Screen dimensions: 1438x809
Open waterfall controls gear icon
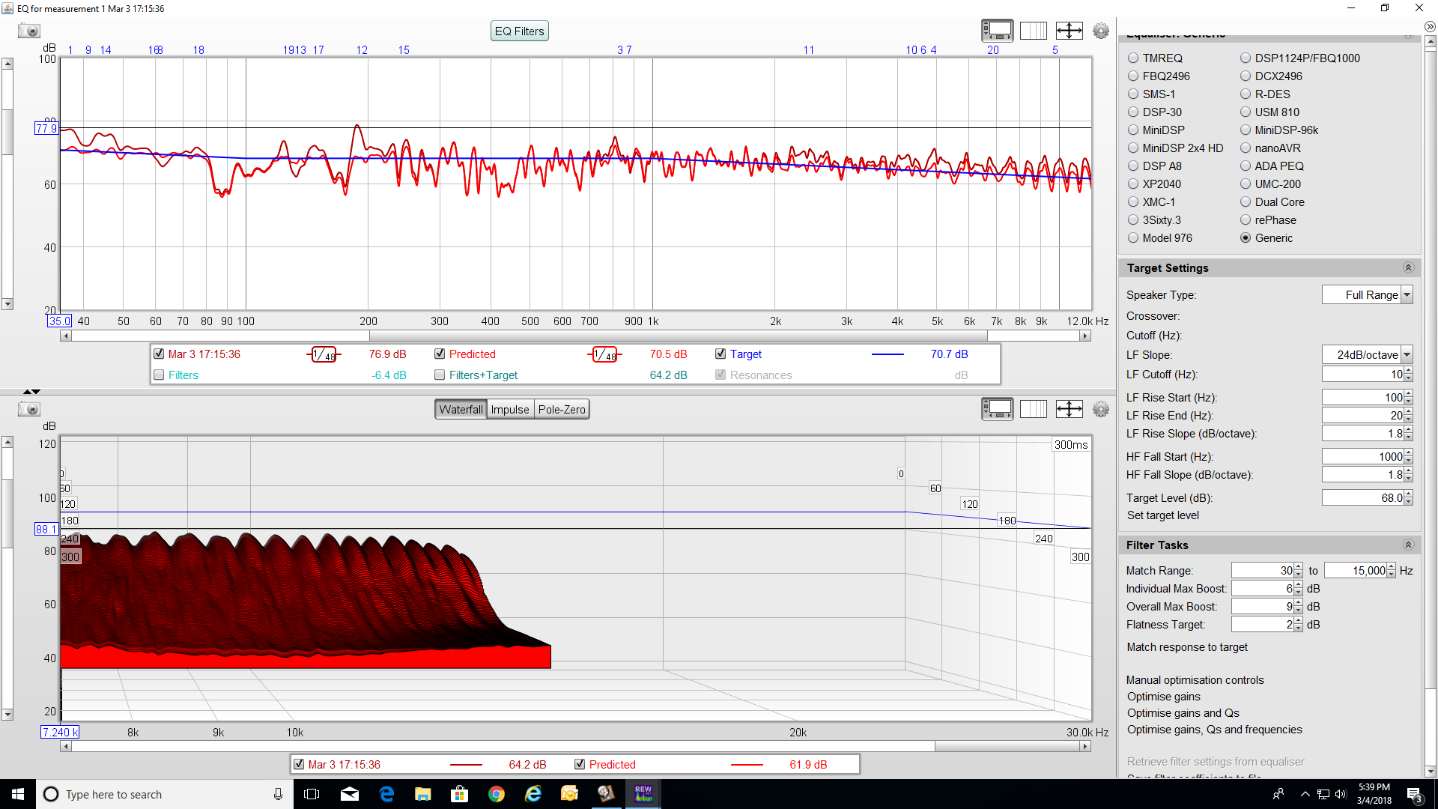tap(1100, 409)
